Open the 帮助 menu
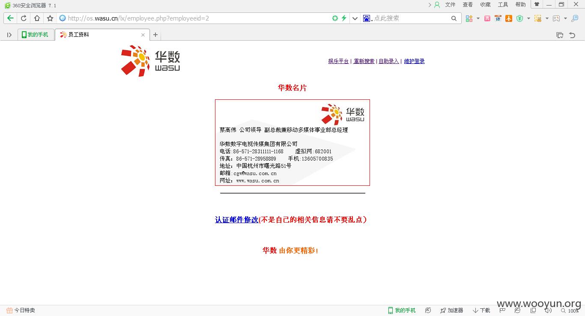 click(x=520, y=5)
